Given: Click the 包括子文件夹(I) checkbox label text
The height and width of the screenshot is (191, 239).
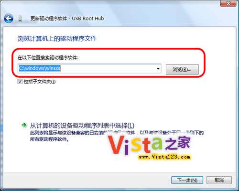Looking at the screenshot, I should pos(40,82).
